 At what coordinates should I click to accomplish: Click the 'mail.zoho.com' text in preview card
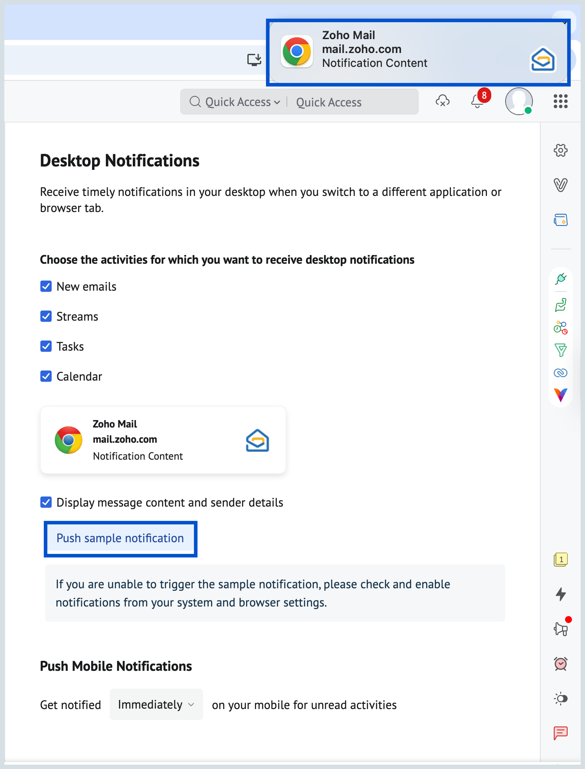coord(125,439)
